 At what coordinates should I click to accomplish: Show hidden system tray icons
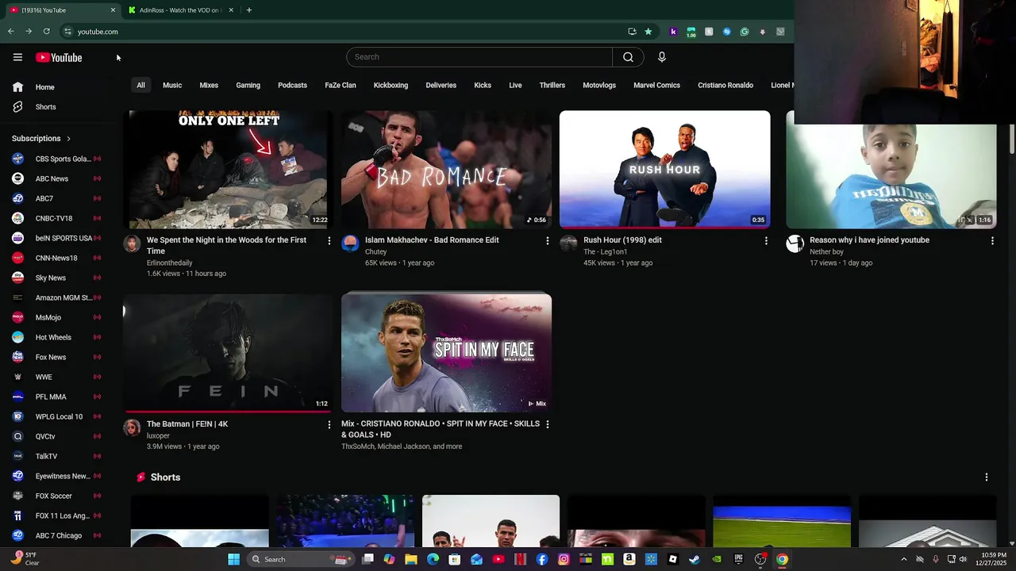click(903, 559)
